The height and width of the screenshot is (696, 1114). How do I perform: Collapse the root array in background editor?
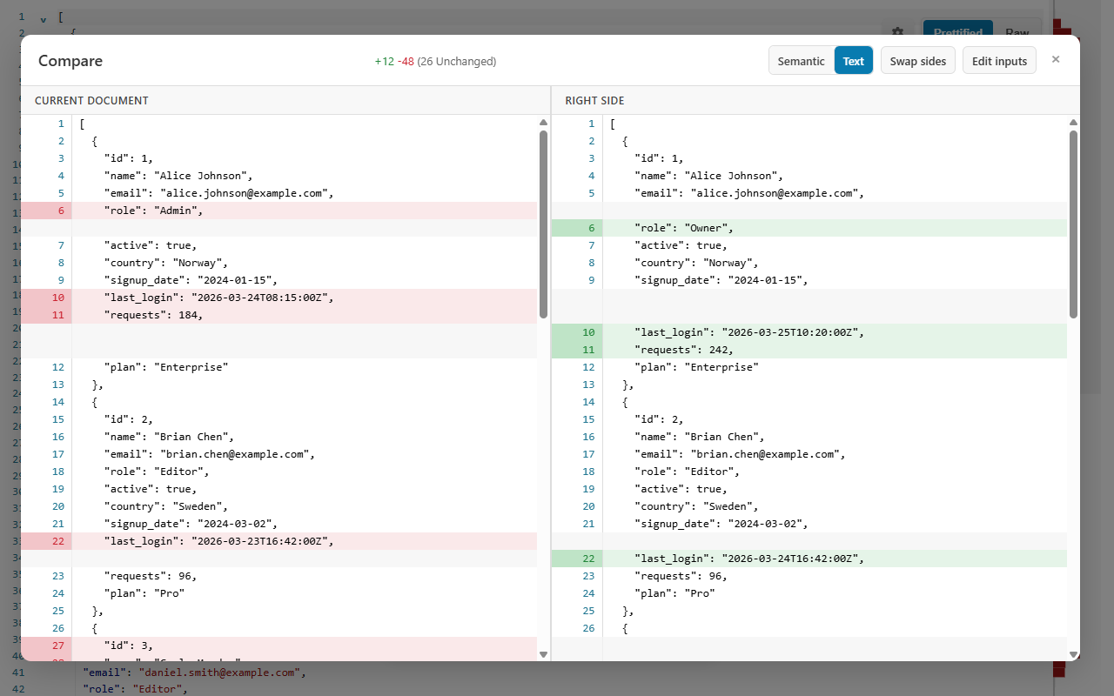44,18
